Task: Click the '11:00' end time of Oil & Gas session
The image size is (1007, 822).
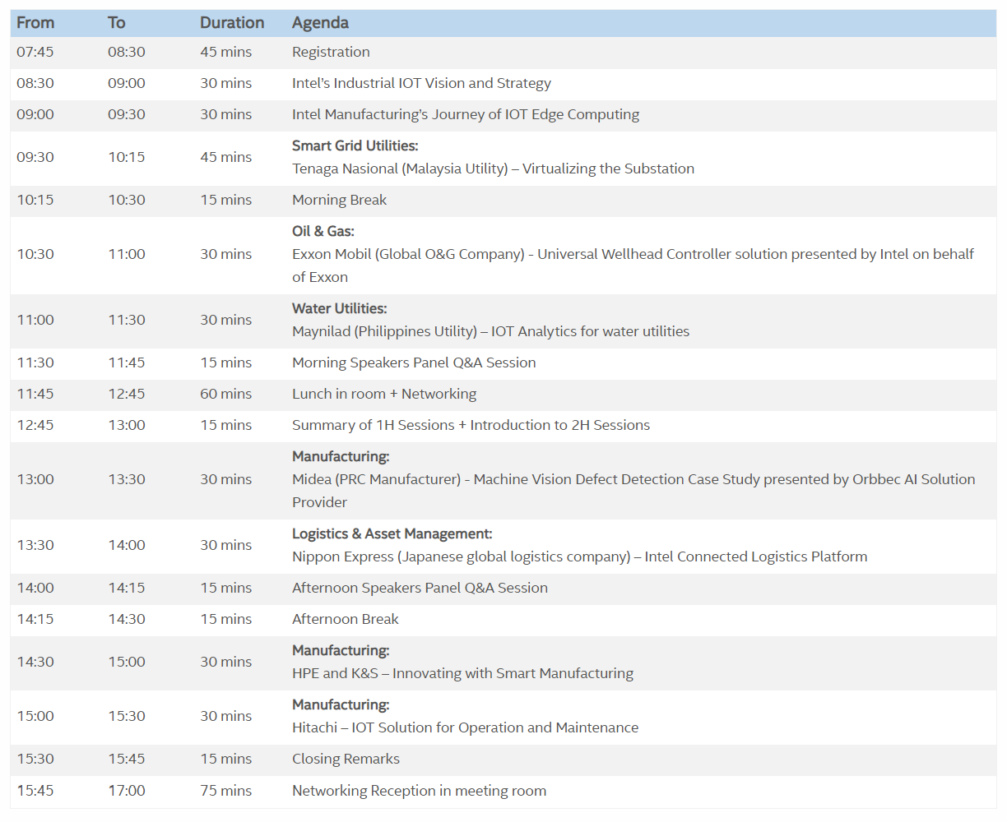Action: [127, 254]
